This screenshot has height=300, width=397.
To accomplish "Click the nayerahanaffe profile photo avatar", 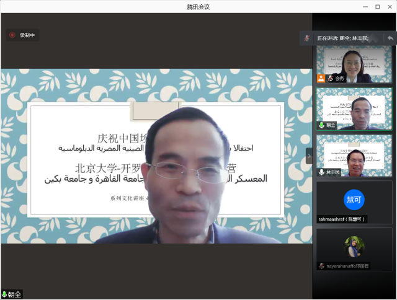I will [x=354, y=246].
